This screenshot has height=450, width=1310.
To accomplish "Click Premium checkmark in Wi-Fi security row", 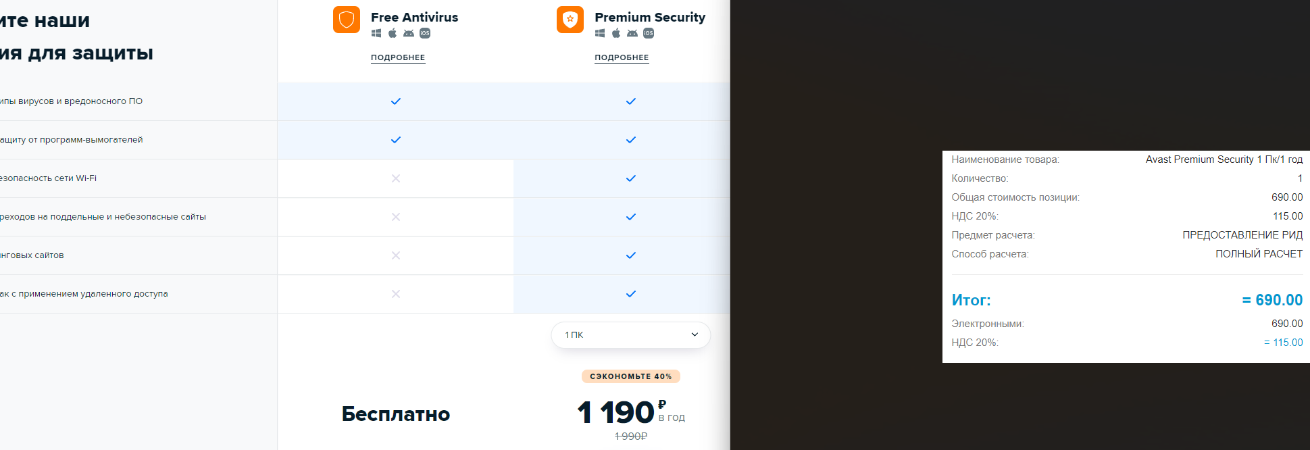I will tap(631, 178).
